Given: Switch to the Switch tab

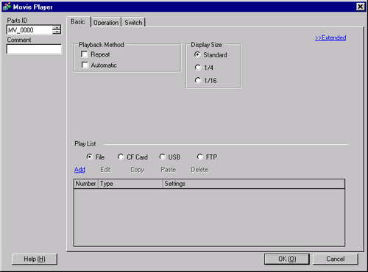Looking at the screenshot, I should point(133,23).
